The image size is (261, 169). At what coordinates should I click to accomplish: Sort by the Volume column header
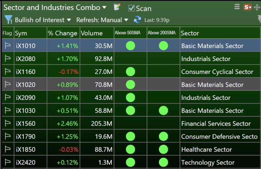point(92,33)
